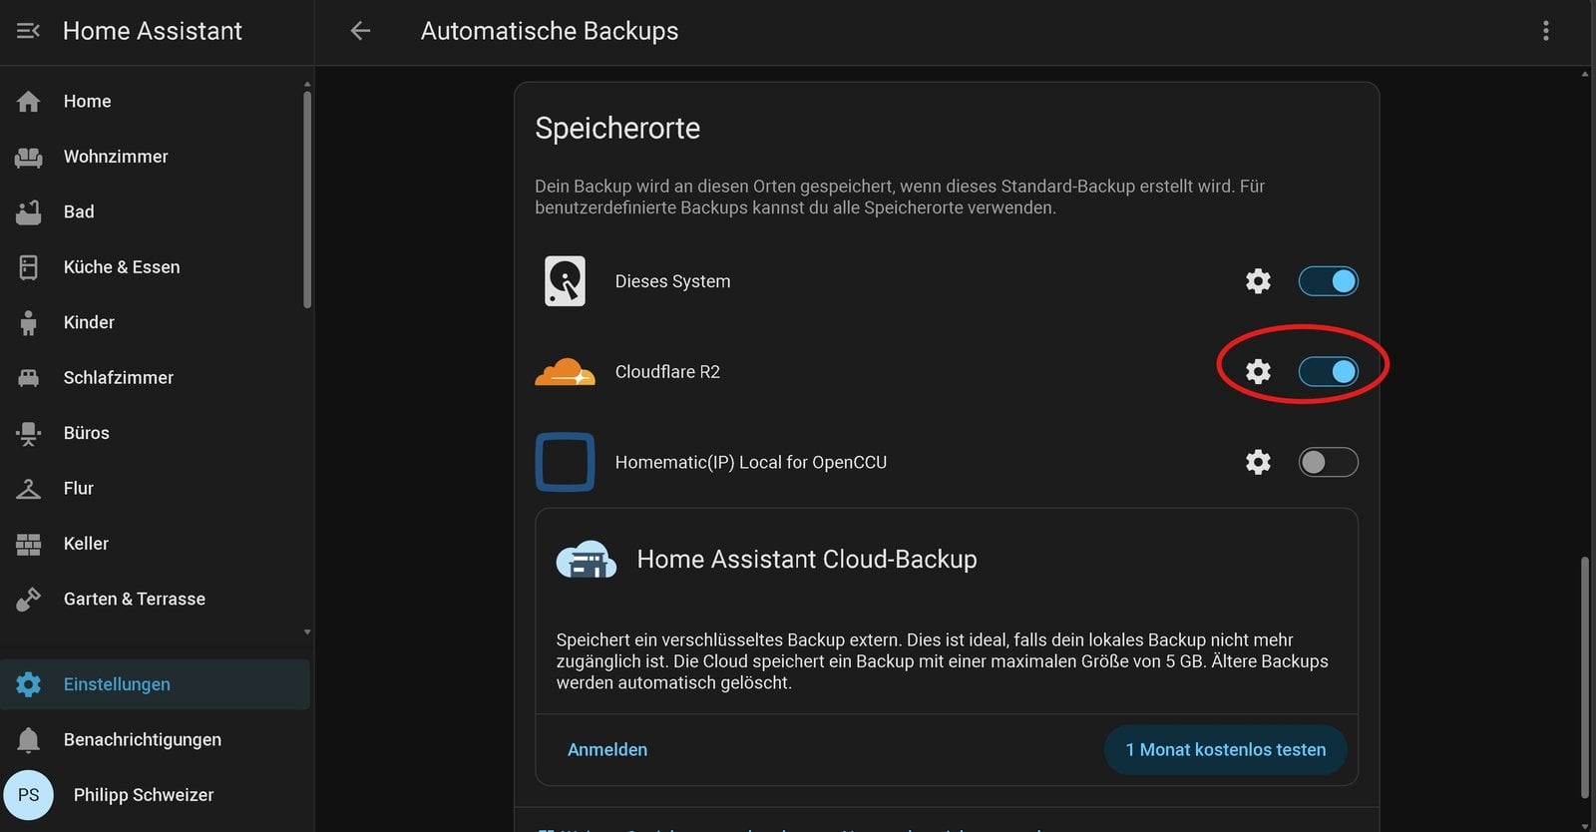The width and height of the screenshot is (1596, 832).
Task: Click the Speicherorte heading
Action: 617,128
